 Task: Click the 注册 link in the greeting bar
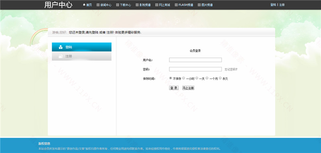tap(110, 33)
